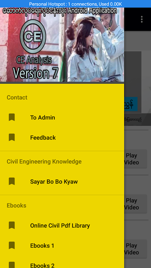Select Ebooks 1 in drawer

[62, 246]
